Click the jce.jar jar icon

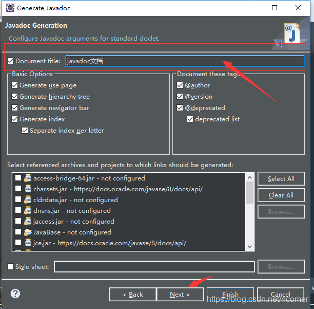pos(28,243)
